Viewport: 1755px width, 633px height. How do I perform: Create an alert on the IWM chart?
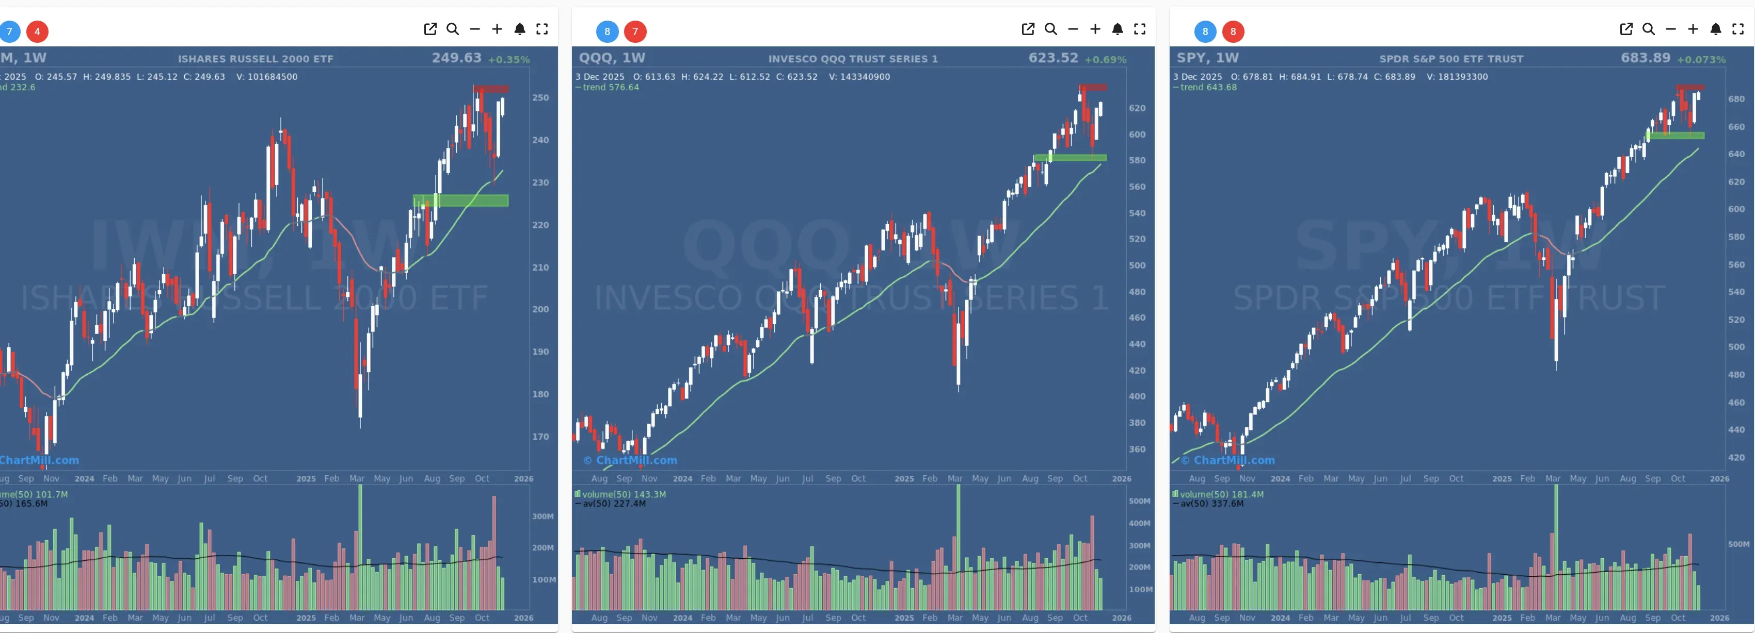click(520, 29)
